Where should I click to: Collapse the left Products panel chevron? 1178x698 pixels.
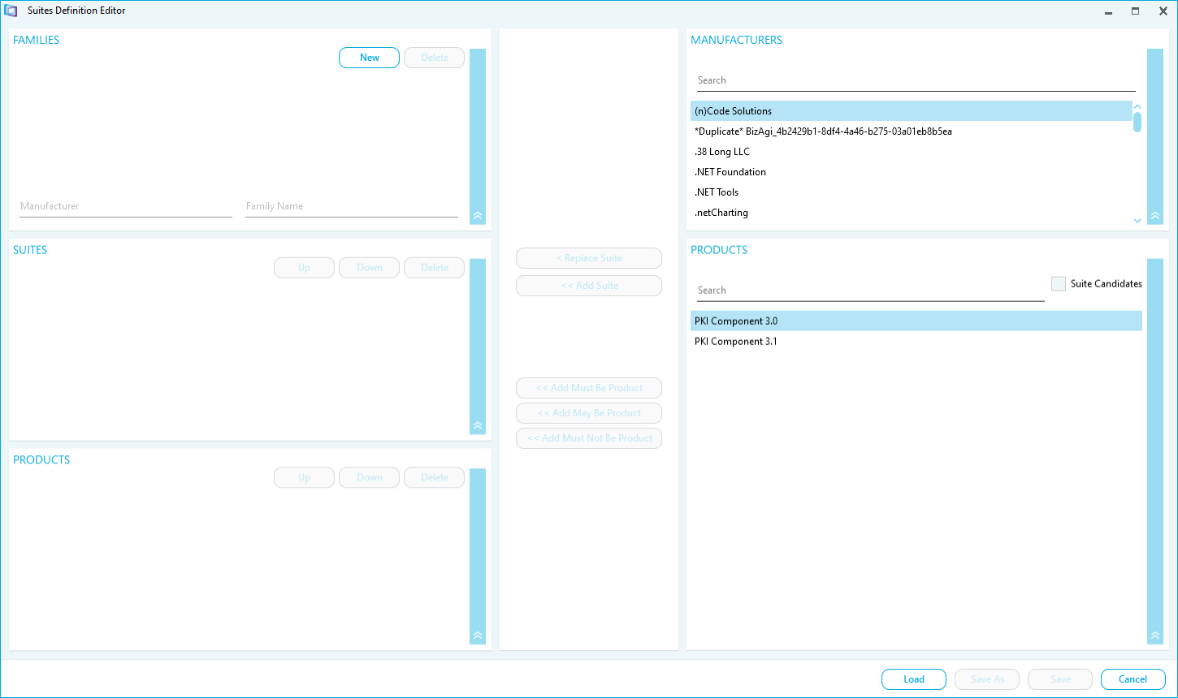pos(478,636)
